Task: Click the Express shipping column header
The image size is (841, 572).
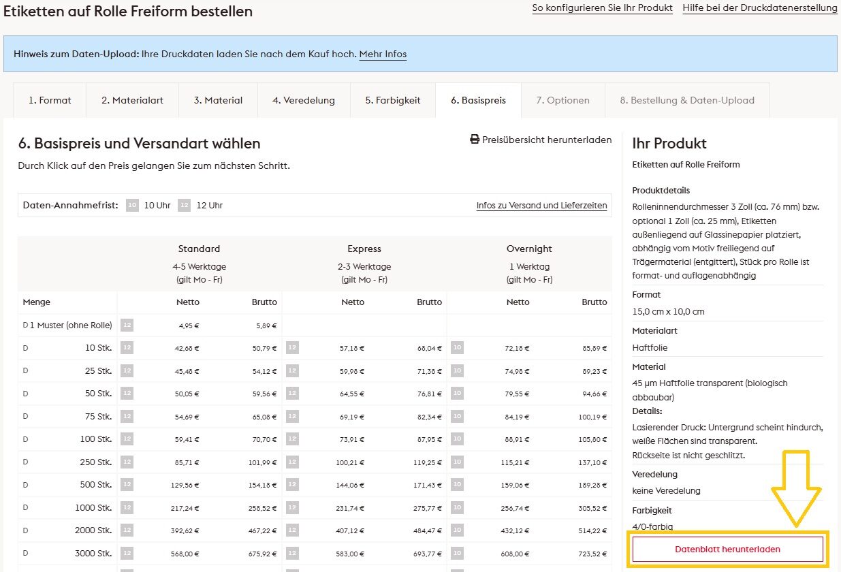Action: 364,249
